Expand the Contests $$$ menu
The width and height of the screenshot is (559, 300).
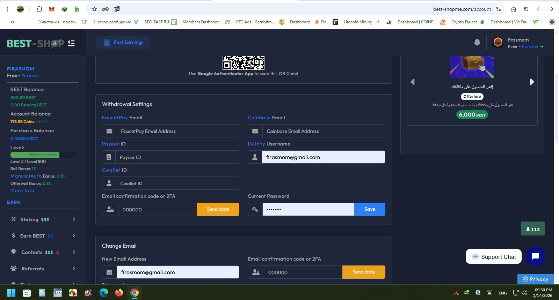pyautogui.click(x=43, y=252)
